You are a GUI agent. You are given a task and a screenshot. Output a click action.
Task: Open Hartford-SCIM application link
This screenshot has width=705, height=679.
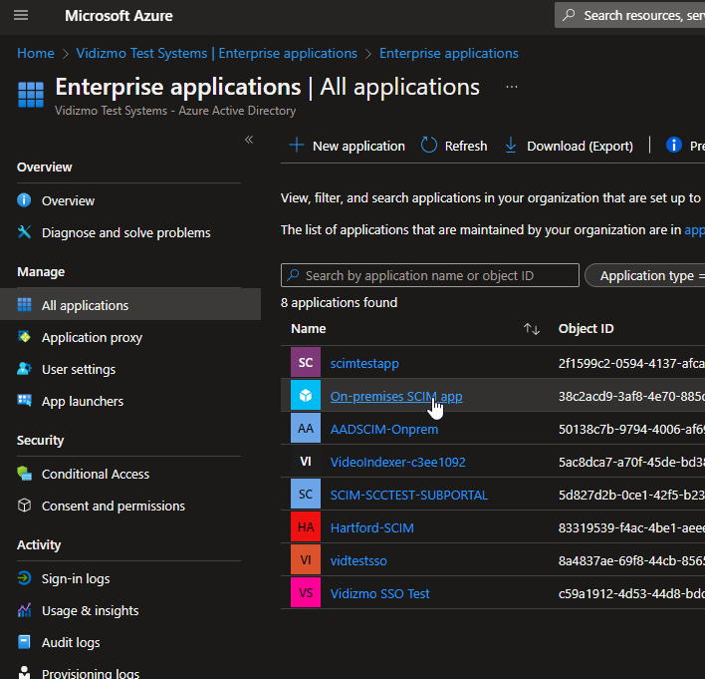pyautogui.click(x=371, y=527)
